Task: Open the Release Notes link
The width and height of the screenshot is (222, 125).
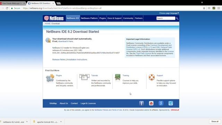Action: pyautogui.click(x=59, y=59)
